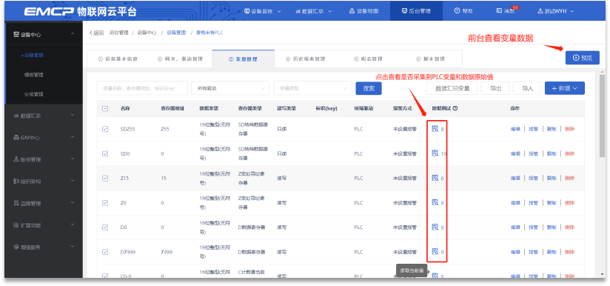Select 后台管理 in the top navigation

(x=416, y=11)
